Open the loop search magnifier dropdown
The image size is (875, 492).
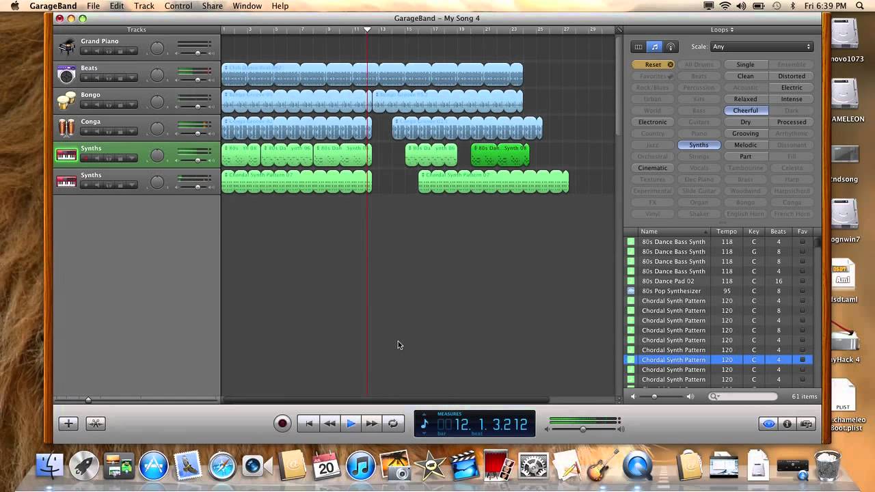tap(714, 396)
